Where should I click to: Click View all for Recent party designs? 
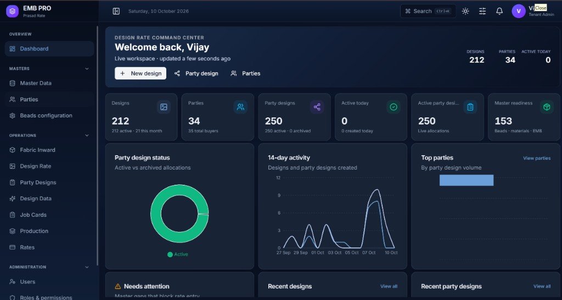click(x=542, y=286)
